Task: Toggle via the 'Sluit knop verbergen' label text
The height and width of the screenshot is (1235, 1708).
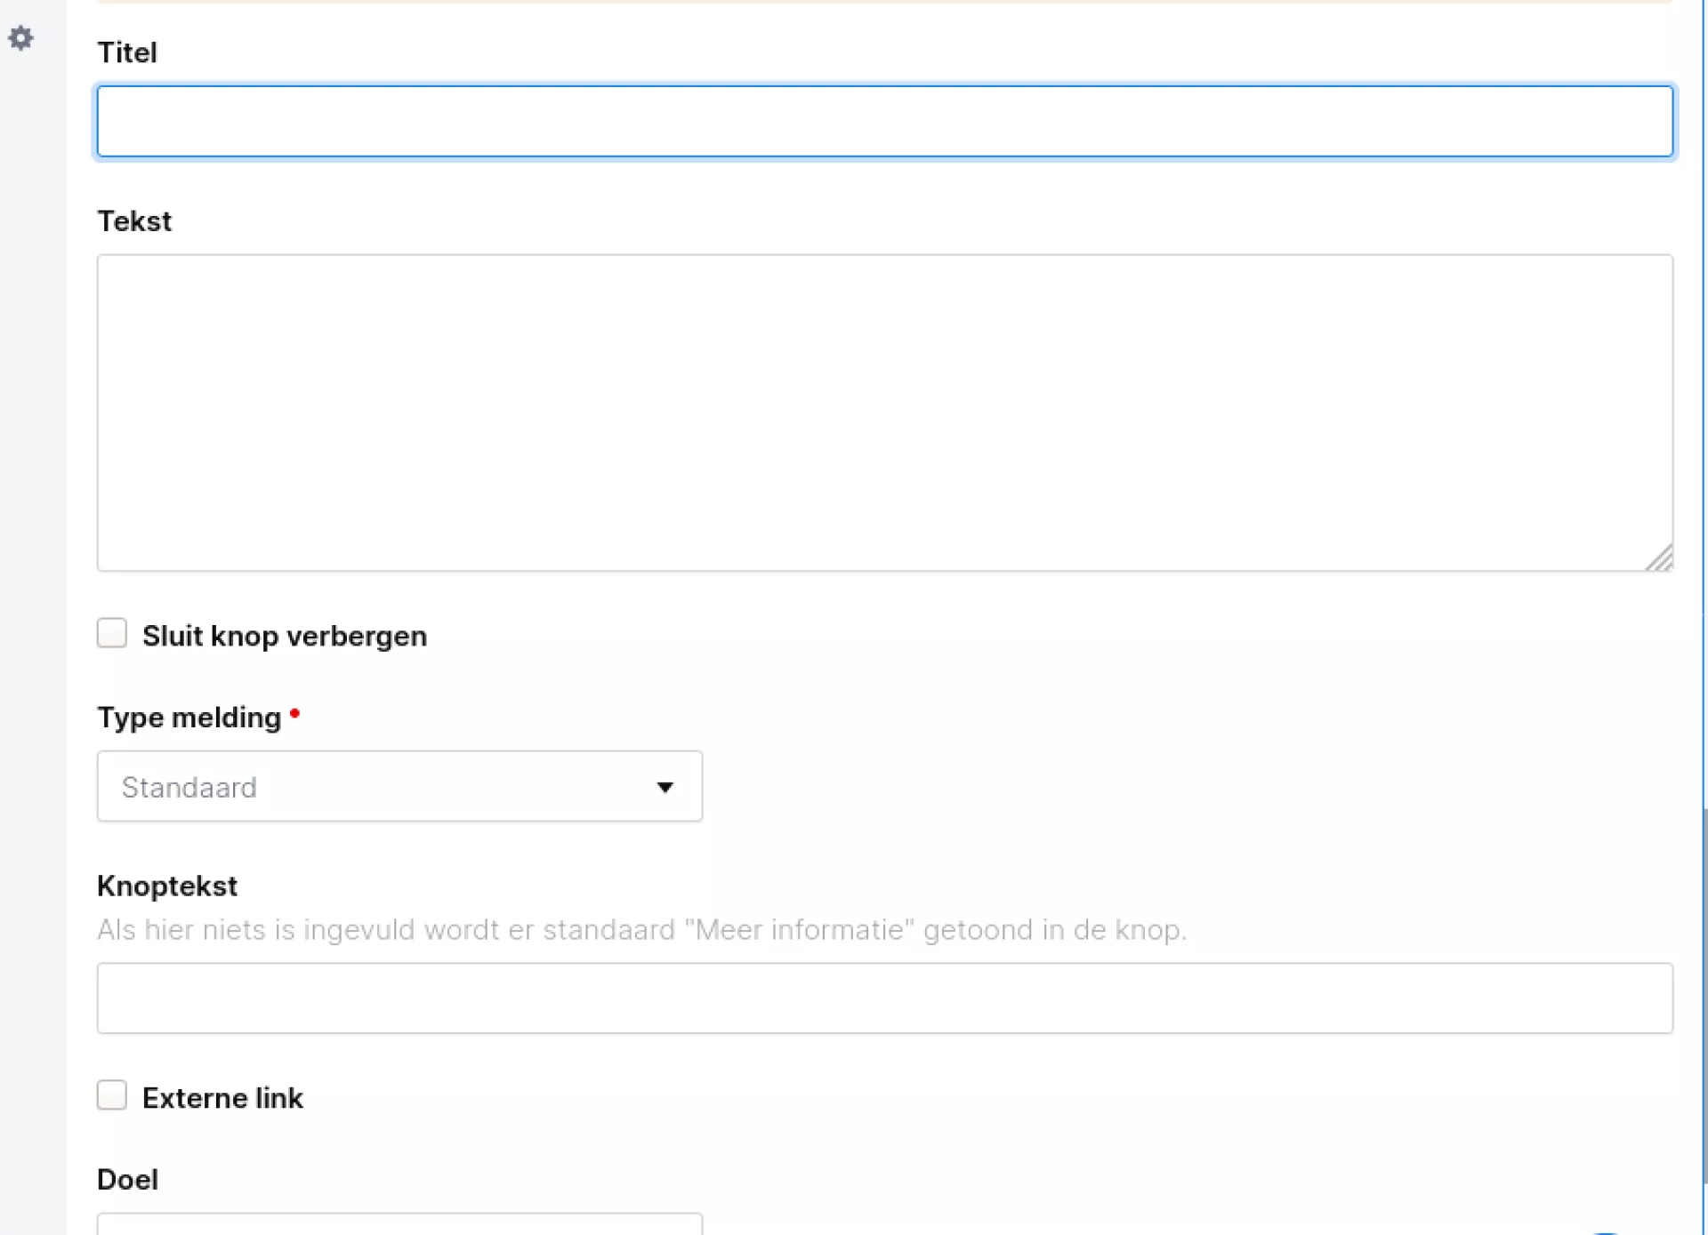Action: coord(285,636)
